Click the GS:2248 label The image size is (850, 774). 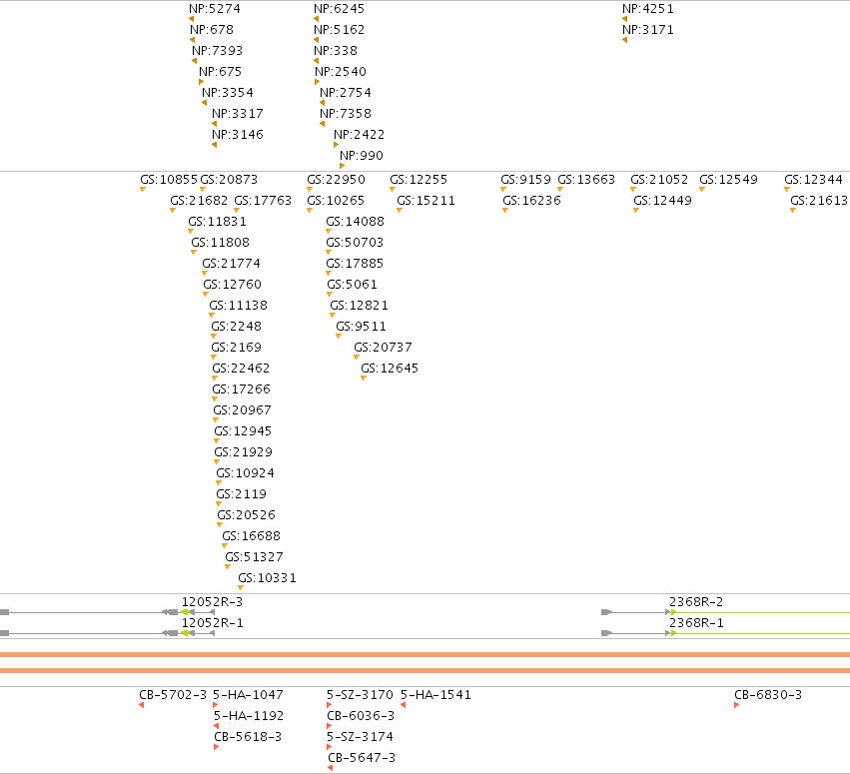tap(236, 327)
